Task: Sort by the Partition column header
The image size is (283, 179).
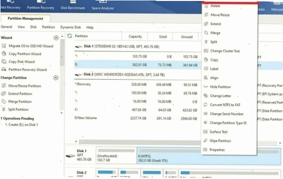Action: 81,36
